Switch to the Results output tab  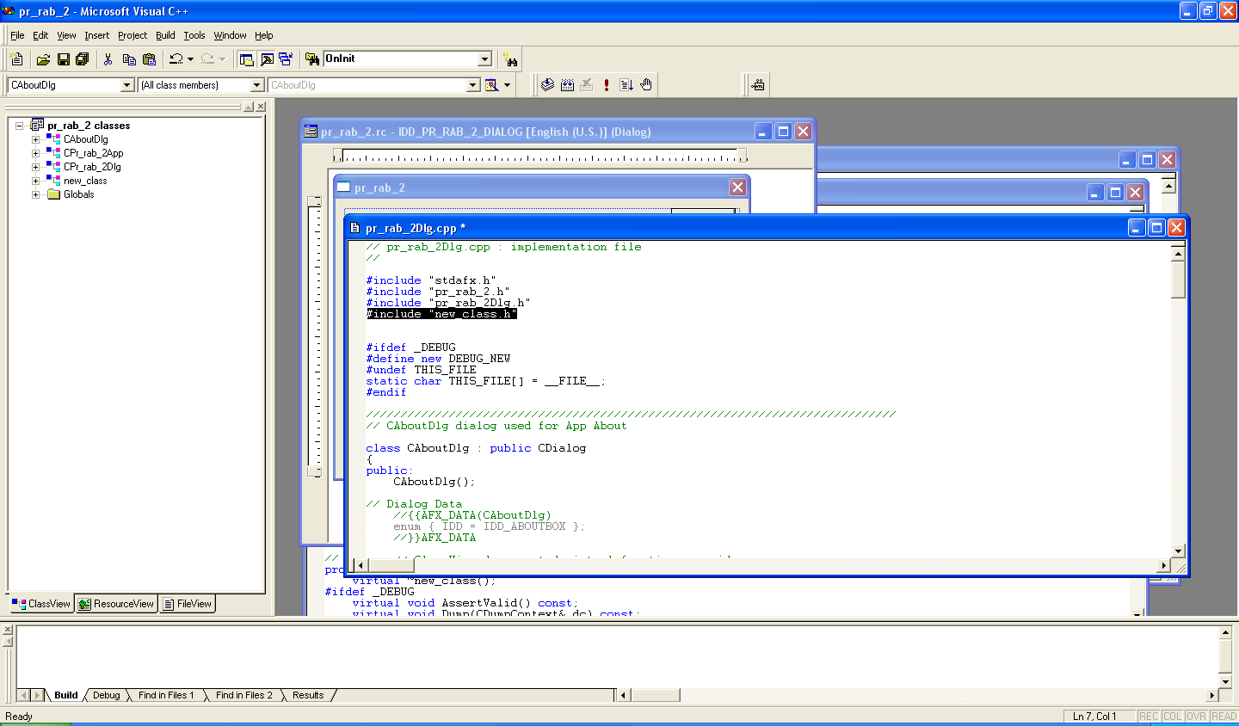click(x=308, y=695)
